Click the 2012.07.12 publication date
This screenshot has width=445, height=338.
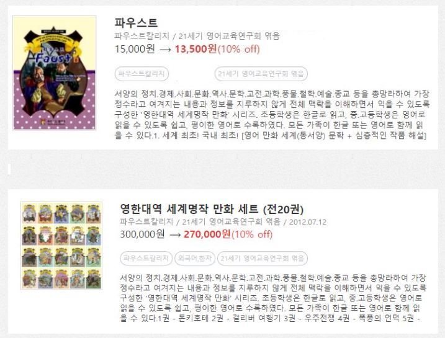[x=308, y=222]
